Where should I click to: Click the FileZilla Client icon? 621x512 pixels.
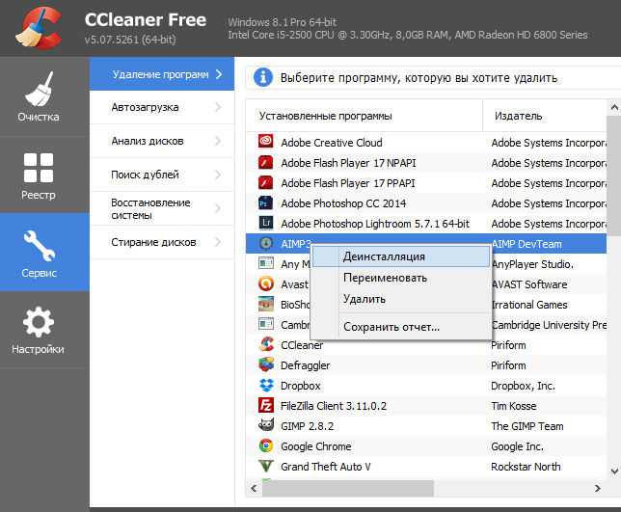(x=266, y=405)
